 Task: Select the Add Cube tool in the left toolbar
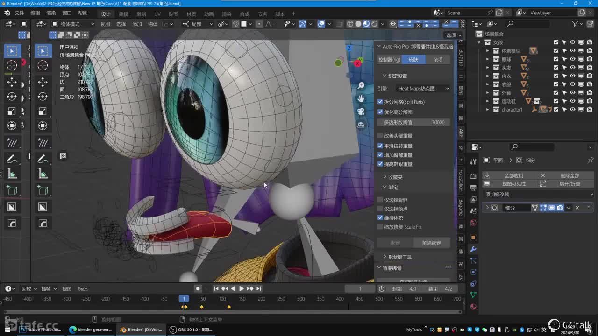pos(12,190)
